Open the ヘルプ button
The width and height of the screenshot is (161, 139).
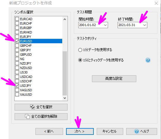[x=142, y=131]
